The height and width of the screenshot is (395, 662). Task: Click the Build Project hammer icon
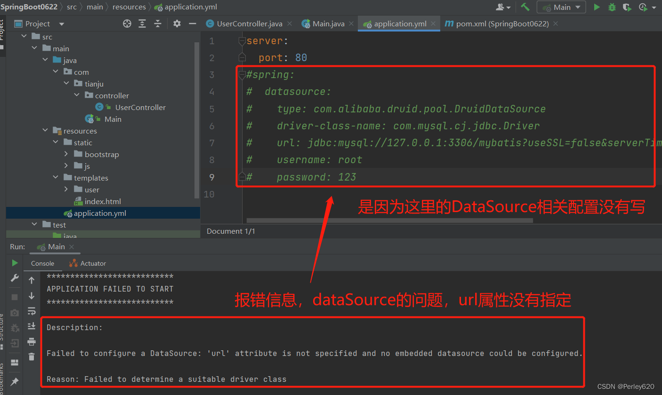(525, 7)
